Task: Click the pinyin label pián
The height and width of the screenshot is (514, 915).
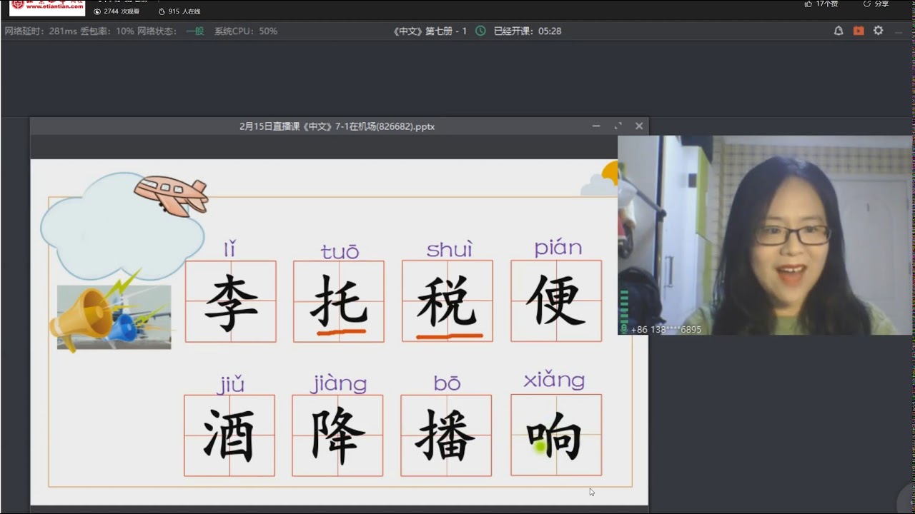Action: (558, 248)
